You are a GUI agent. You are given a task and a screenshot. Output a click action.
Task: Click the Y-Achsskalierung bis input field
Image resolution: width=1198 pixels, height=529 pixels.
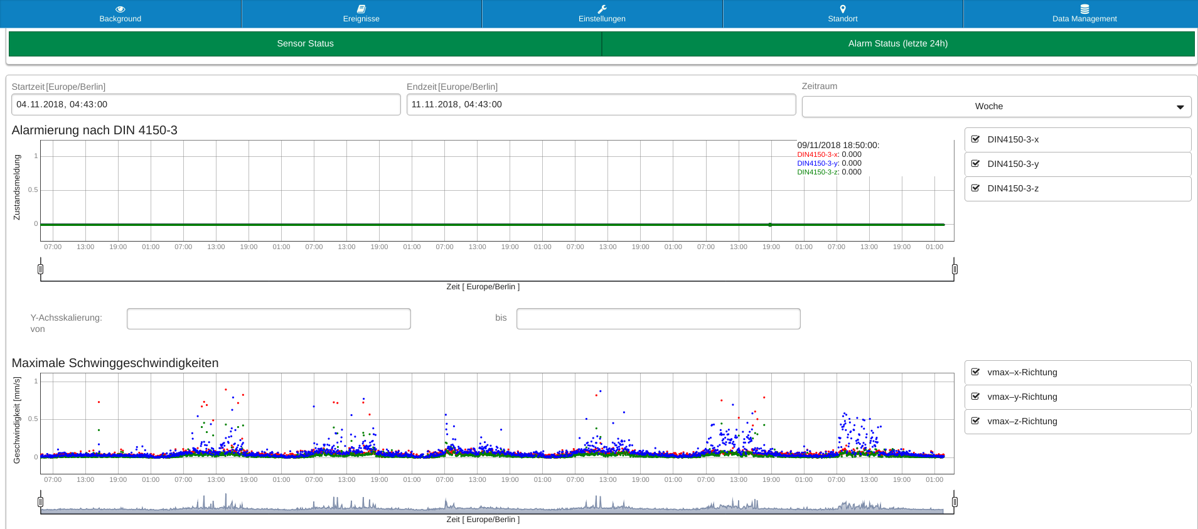pyautogui.click(x=658, y=319)
